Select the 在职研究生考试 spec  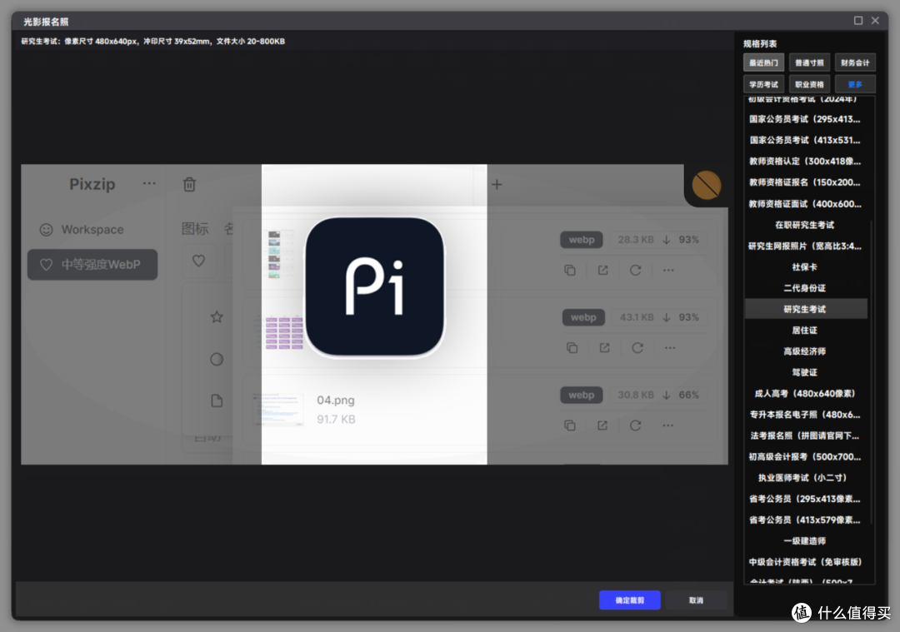(805, 225)
